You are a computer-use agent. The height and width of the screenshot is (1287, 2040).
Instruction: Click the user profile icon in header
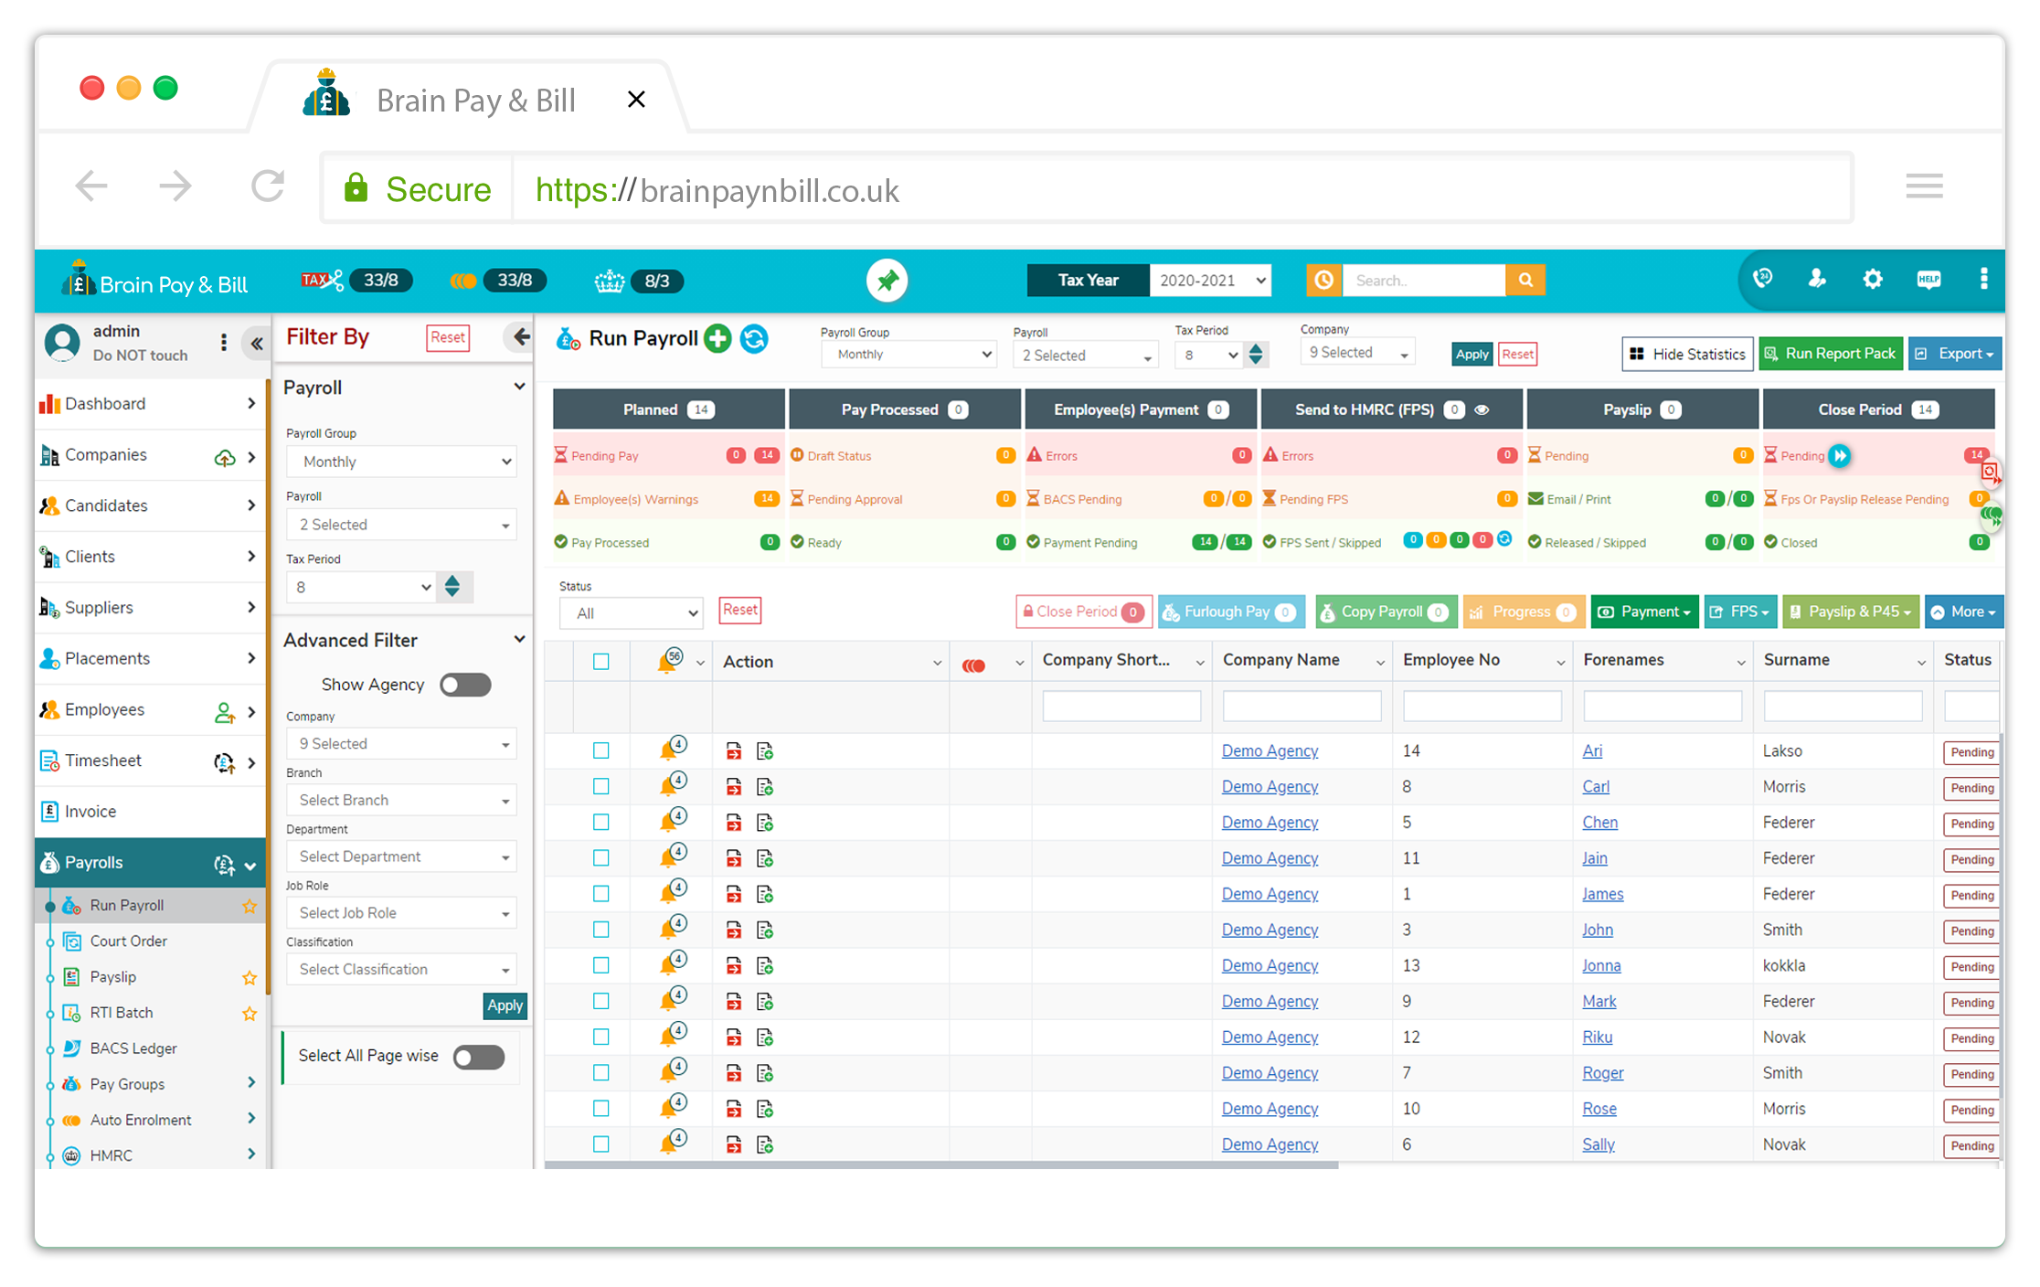[x=1817, y=279]
